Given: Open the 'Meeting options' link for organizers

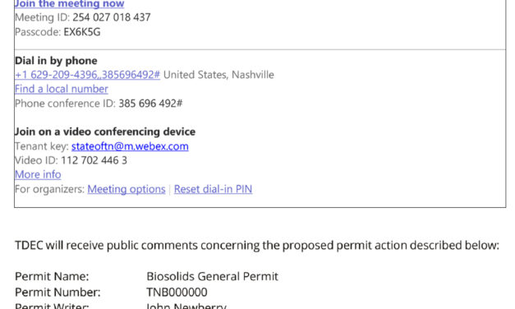Looking at the screenshot, I should pyautogui.click(x=126, y=189).
